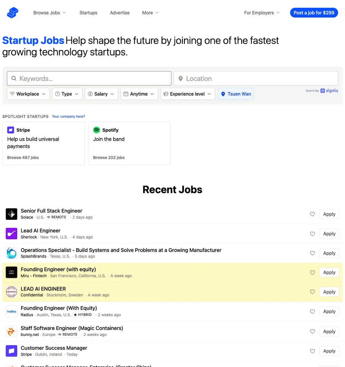The width and height of the screenshot is (345, 367).
Task: Click the 'Your company here?' link
Action: click(x=69, y=116)
